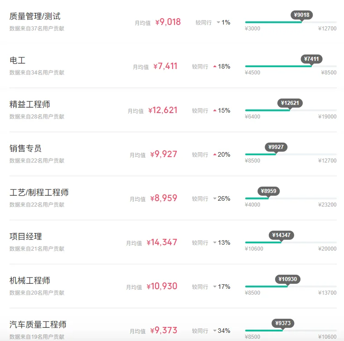Screen dimensions: 344x341
Task: Open the 项目经理 job title
Action: point(25,237)
